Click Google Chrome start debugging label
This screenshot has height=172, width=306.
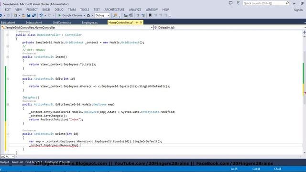pyautogui.click(x=72, y=15)
